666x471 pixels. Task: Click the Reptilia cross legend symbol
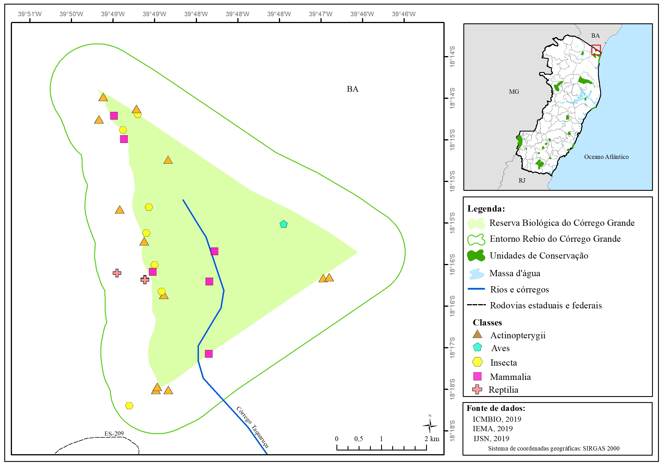click(477, 390)
